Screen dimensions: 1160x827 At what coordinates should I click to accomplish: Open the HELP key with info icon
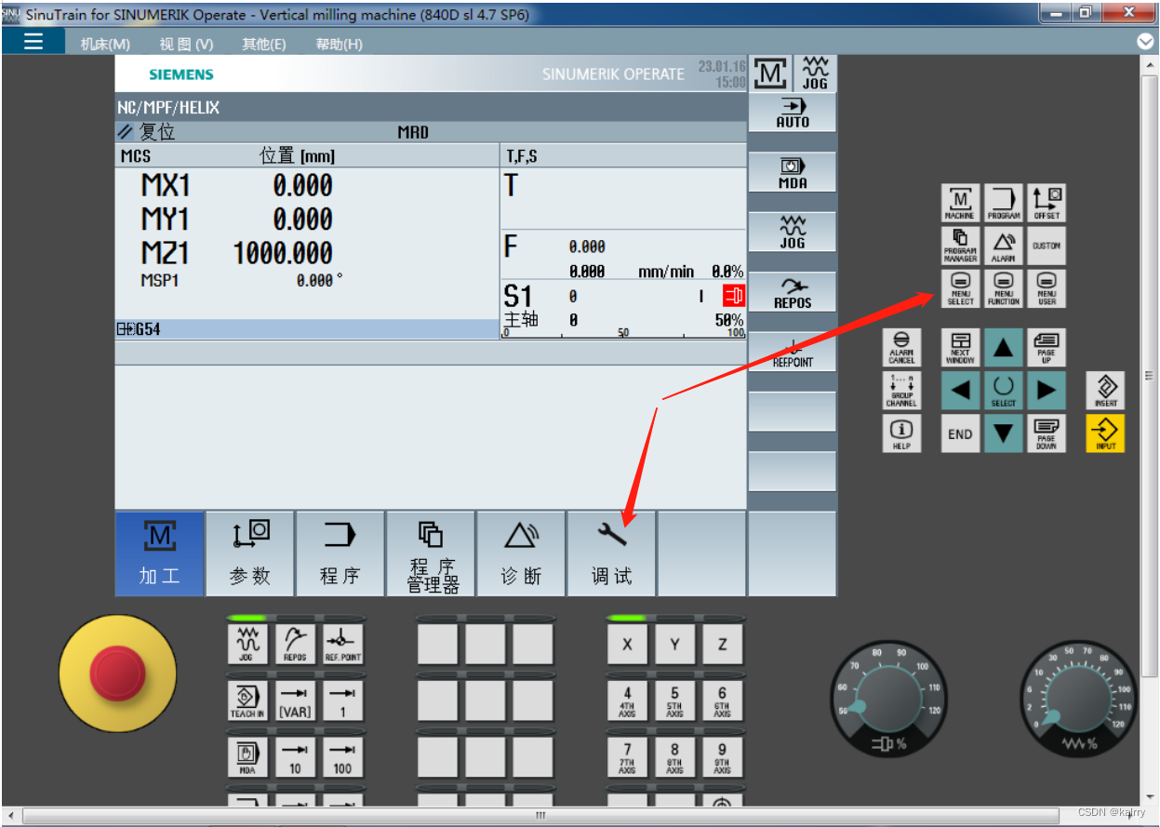[901, 434]
